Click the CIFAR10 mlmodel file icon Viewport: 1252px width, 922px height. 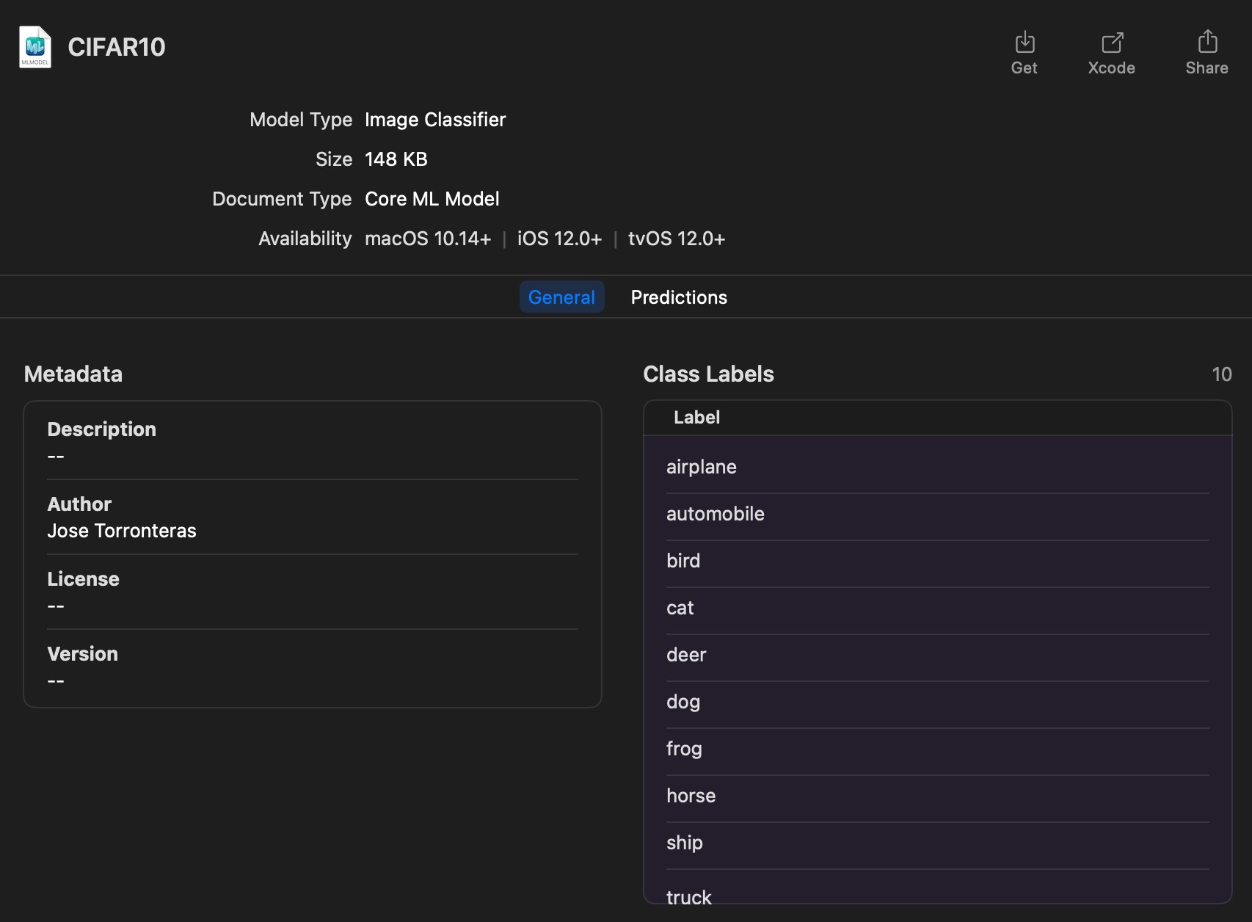[35, 47]
